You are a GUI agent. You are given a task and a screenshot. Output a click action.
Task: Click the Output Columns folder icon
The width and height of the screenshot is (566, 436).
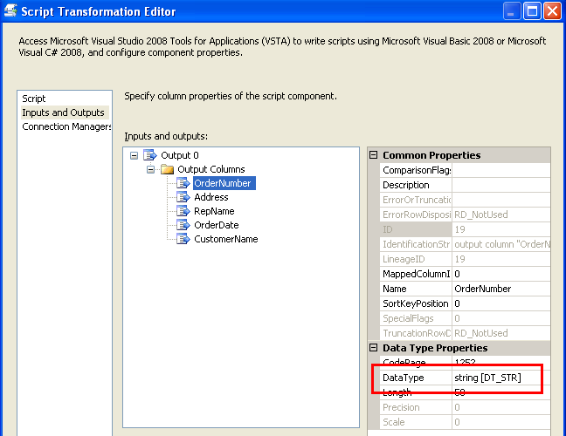coord(167,169)
